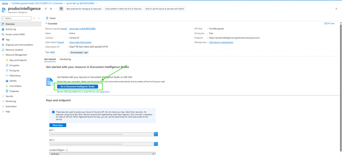Click the Delete trash icon
342x155 pixels.
[47, 18]
